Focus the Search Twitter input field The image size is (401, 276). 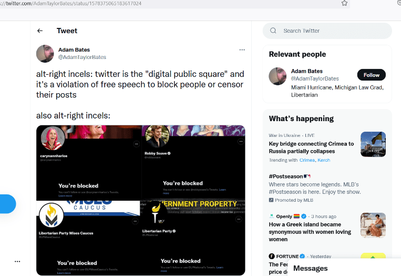(x=327, y=31)
